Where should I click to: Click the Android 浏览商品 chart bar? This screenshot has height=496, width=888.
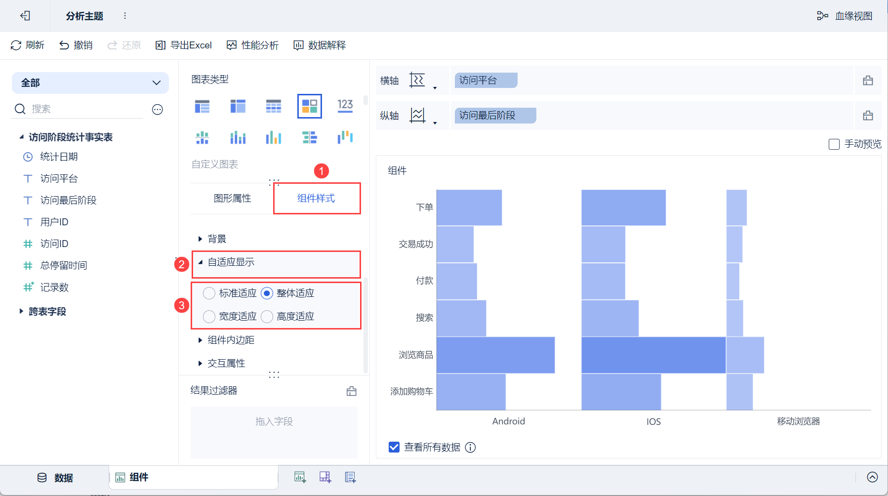pos(495,355)
